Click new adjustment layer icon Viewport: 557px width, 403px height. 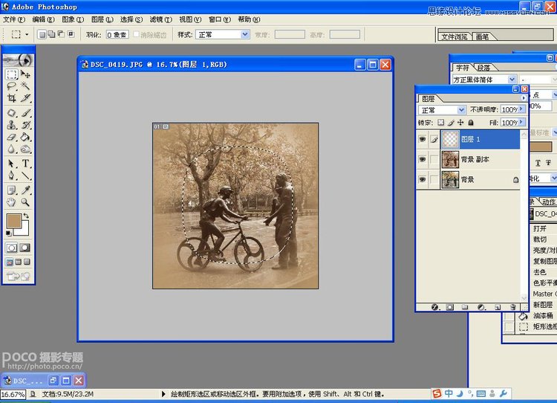481,307
